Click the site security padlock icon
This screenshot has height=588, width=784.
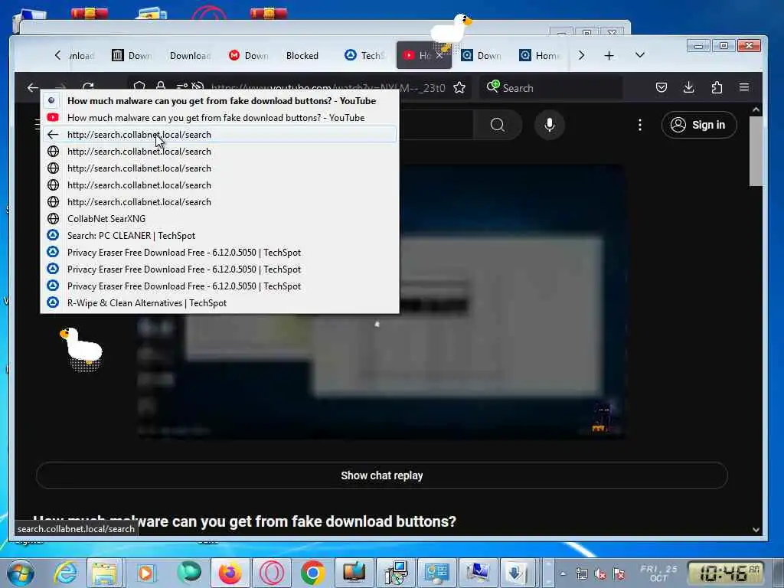coord(161,86)
